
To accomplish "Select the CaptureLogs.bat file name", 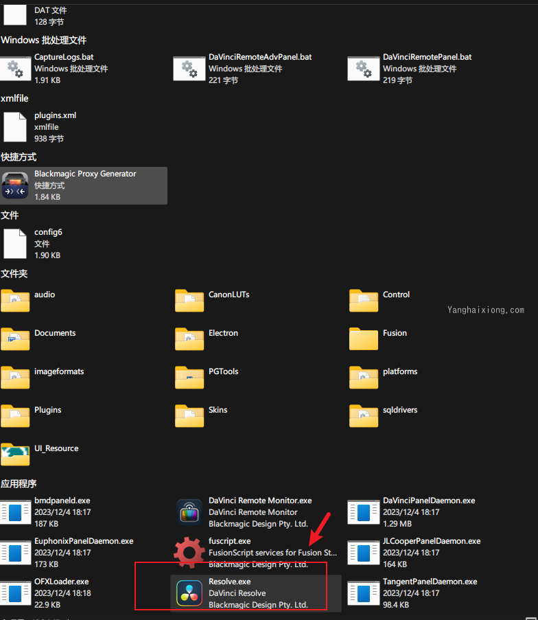I will tap(64, 57).
